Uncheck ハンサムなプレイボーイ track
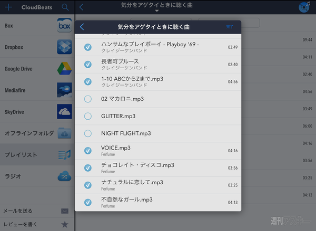316x231 pixels. click(88, 47)
